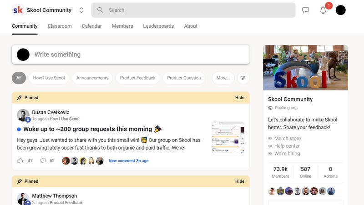Click the Write something post box
The image size is (364, 205).
(136, 55)
